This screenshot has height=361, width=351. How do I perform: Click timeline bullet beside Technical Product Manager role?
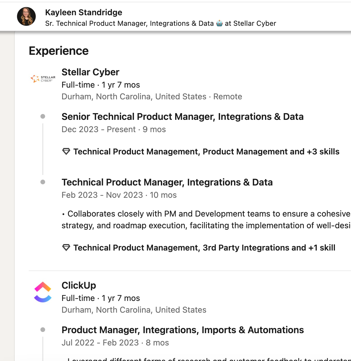coord(43,182)
